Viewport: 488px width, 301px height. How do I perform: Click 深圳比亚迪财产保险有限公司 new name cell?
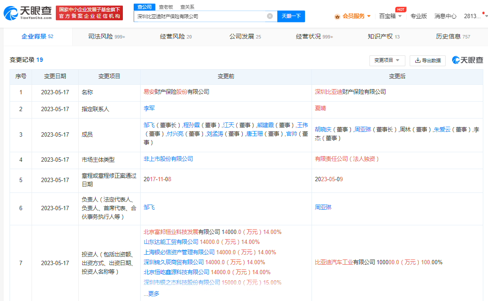[350, 92]
